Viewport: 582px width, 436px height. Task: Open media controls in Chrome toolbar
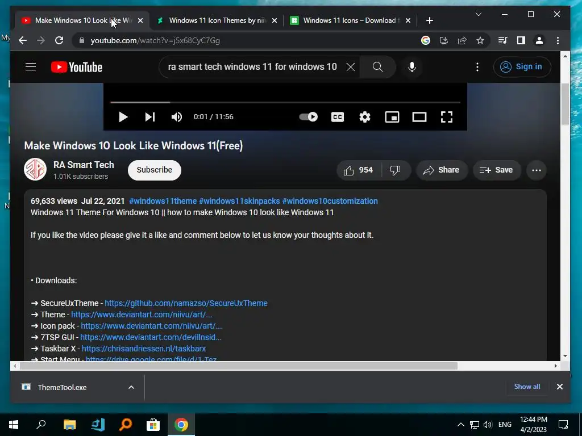(502, 40)
